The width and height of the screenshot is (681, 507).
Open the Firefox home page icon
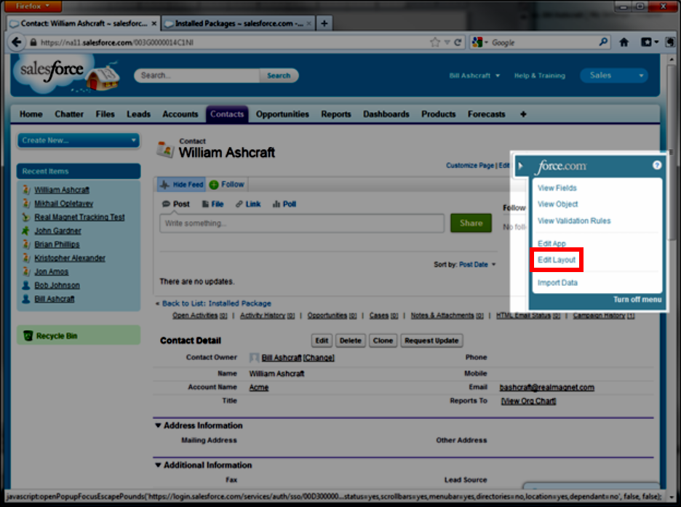coord(624,42)
